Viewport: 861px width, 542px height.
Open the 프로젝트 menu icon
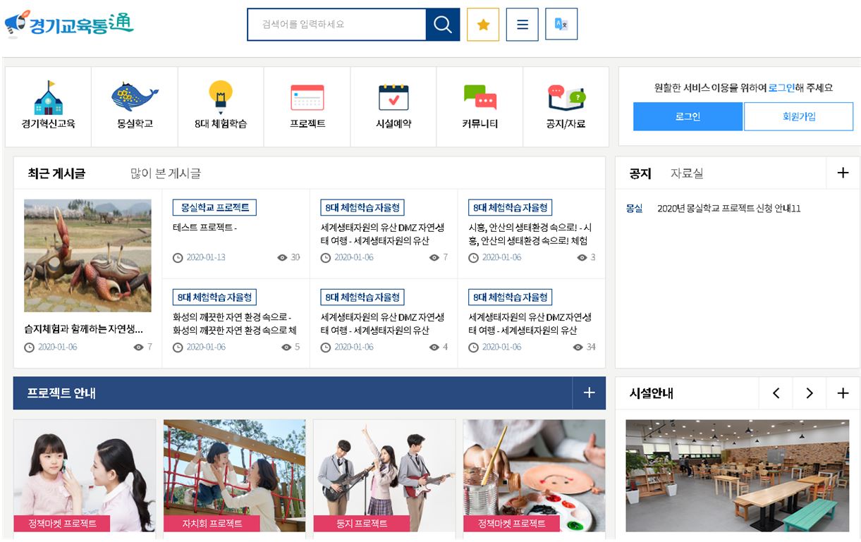307,99
